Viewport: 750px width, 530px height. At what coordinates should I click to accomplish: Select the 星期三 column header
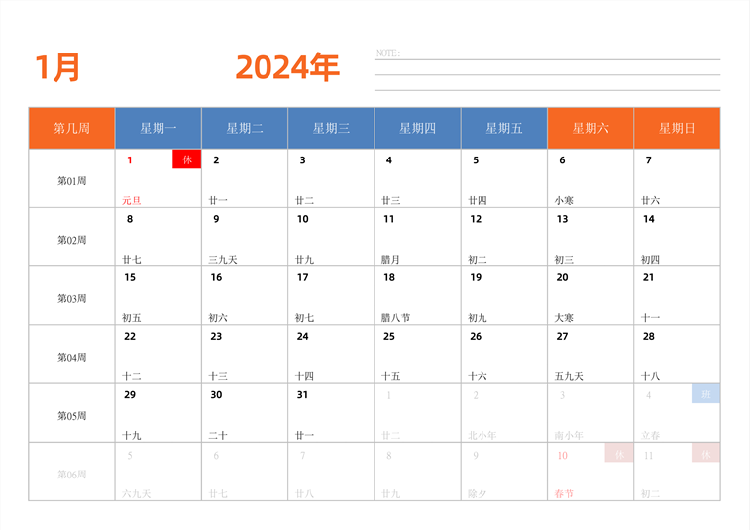[331, 128]
